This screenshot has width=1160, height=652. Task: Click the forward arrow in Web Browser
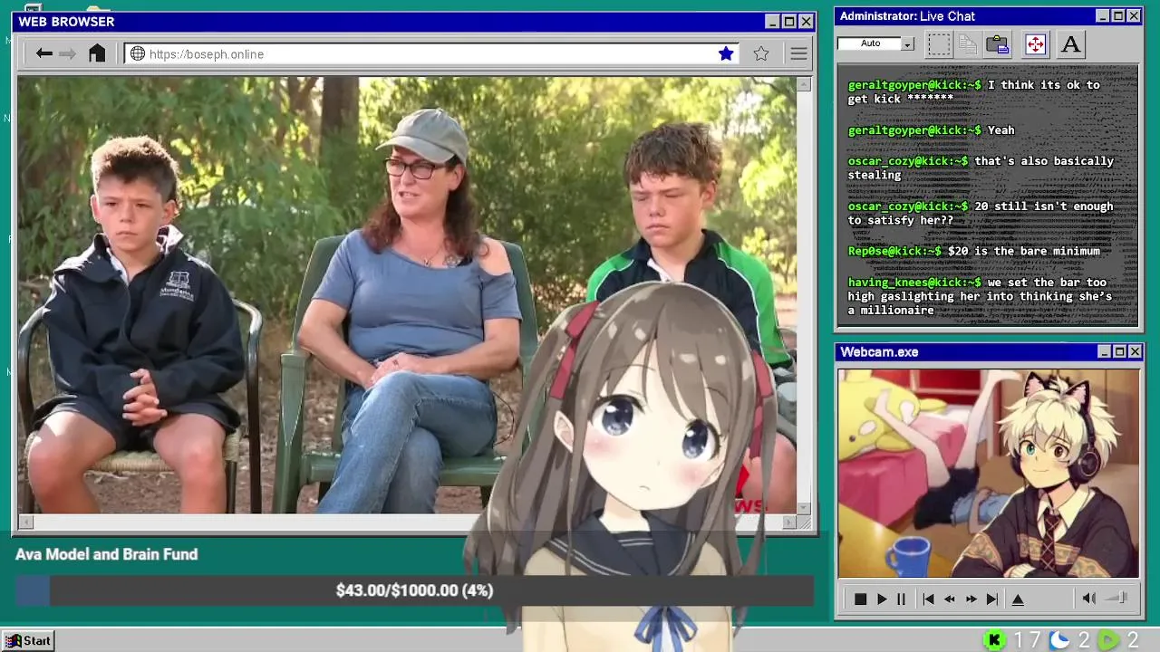point(68,53)
